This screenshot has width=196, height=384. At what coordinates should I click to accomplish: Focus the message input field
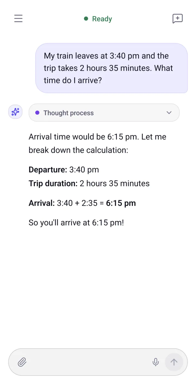coord(90,362)
